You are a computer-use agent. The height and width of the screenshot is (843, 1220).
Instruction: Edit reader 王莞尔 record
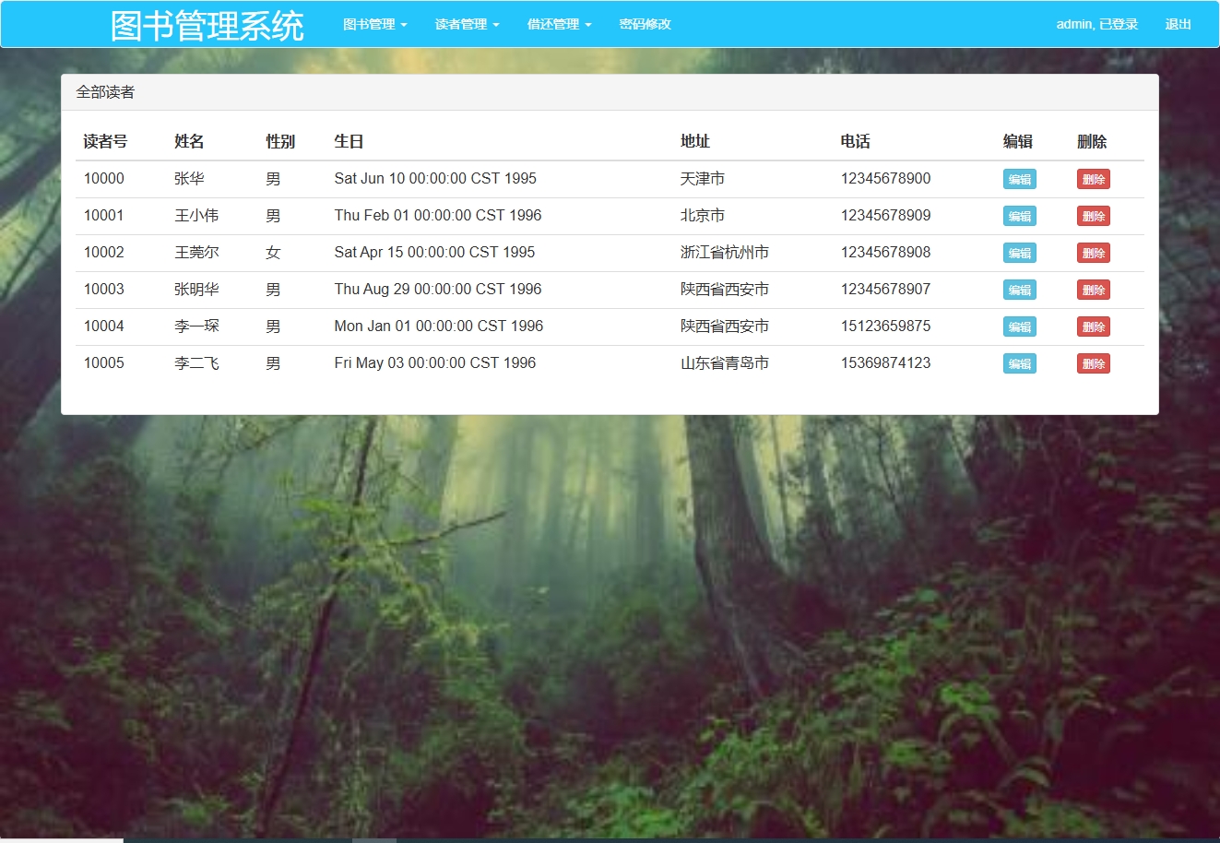[x=1019, y=253]
